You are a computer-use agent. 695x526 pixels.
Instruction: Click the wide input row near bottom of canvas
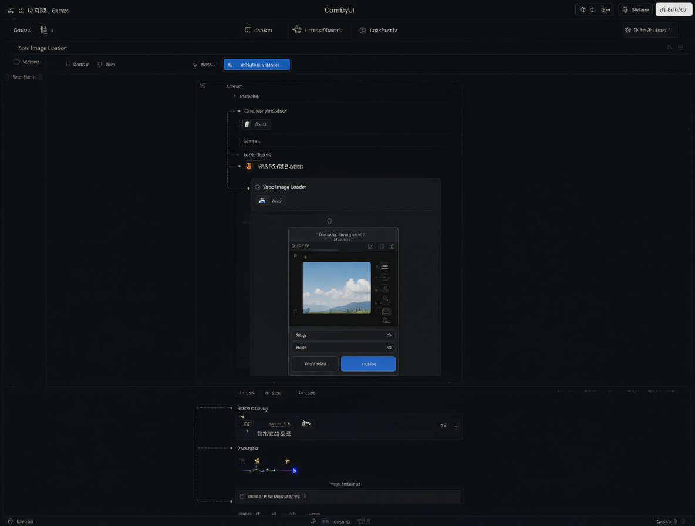tap(349, 496)
